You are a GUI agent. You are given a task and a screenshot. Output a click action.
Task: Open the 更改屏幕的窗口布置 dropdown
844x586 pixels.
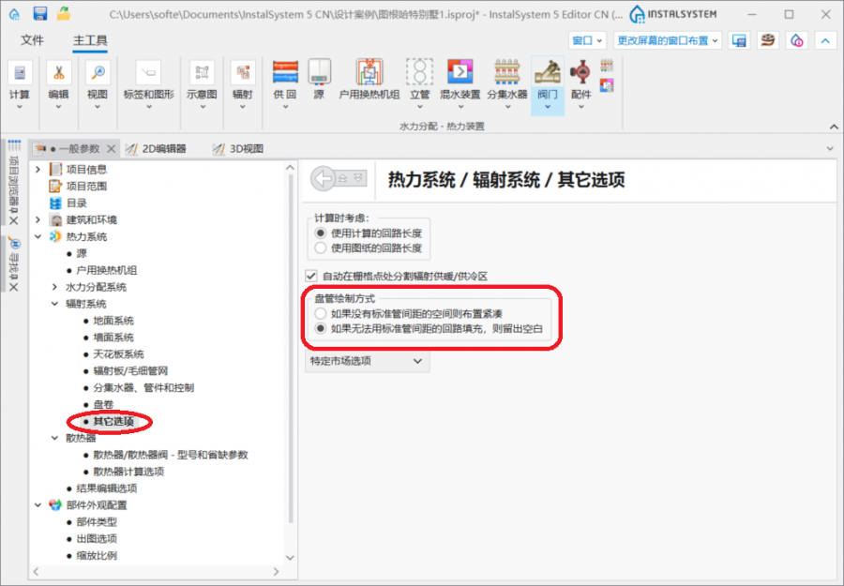(x=667, y=40)
